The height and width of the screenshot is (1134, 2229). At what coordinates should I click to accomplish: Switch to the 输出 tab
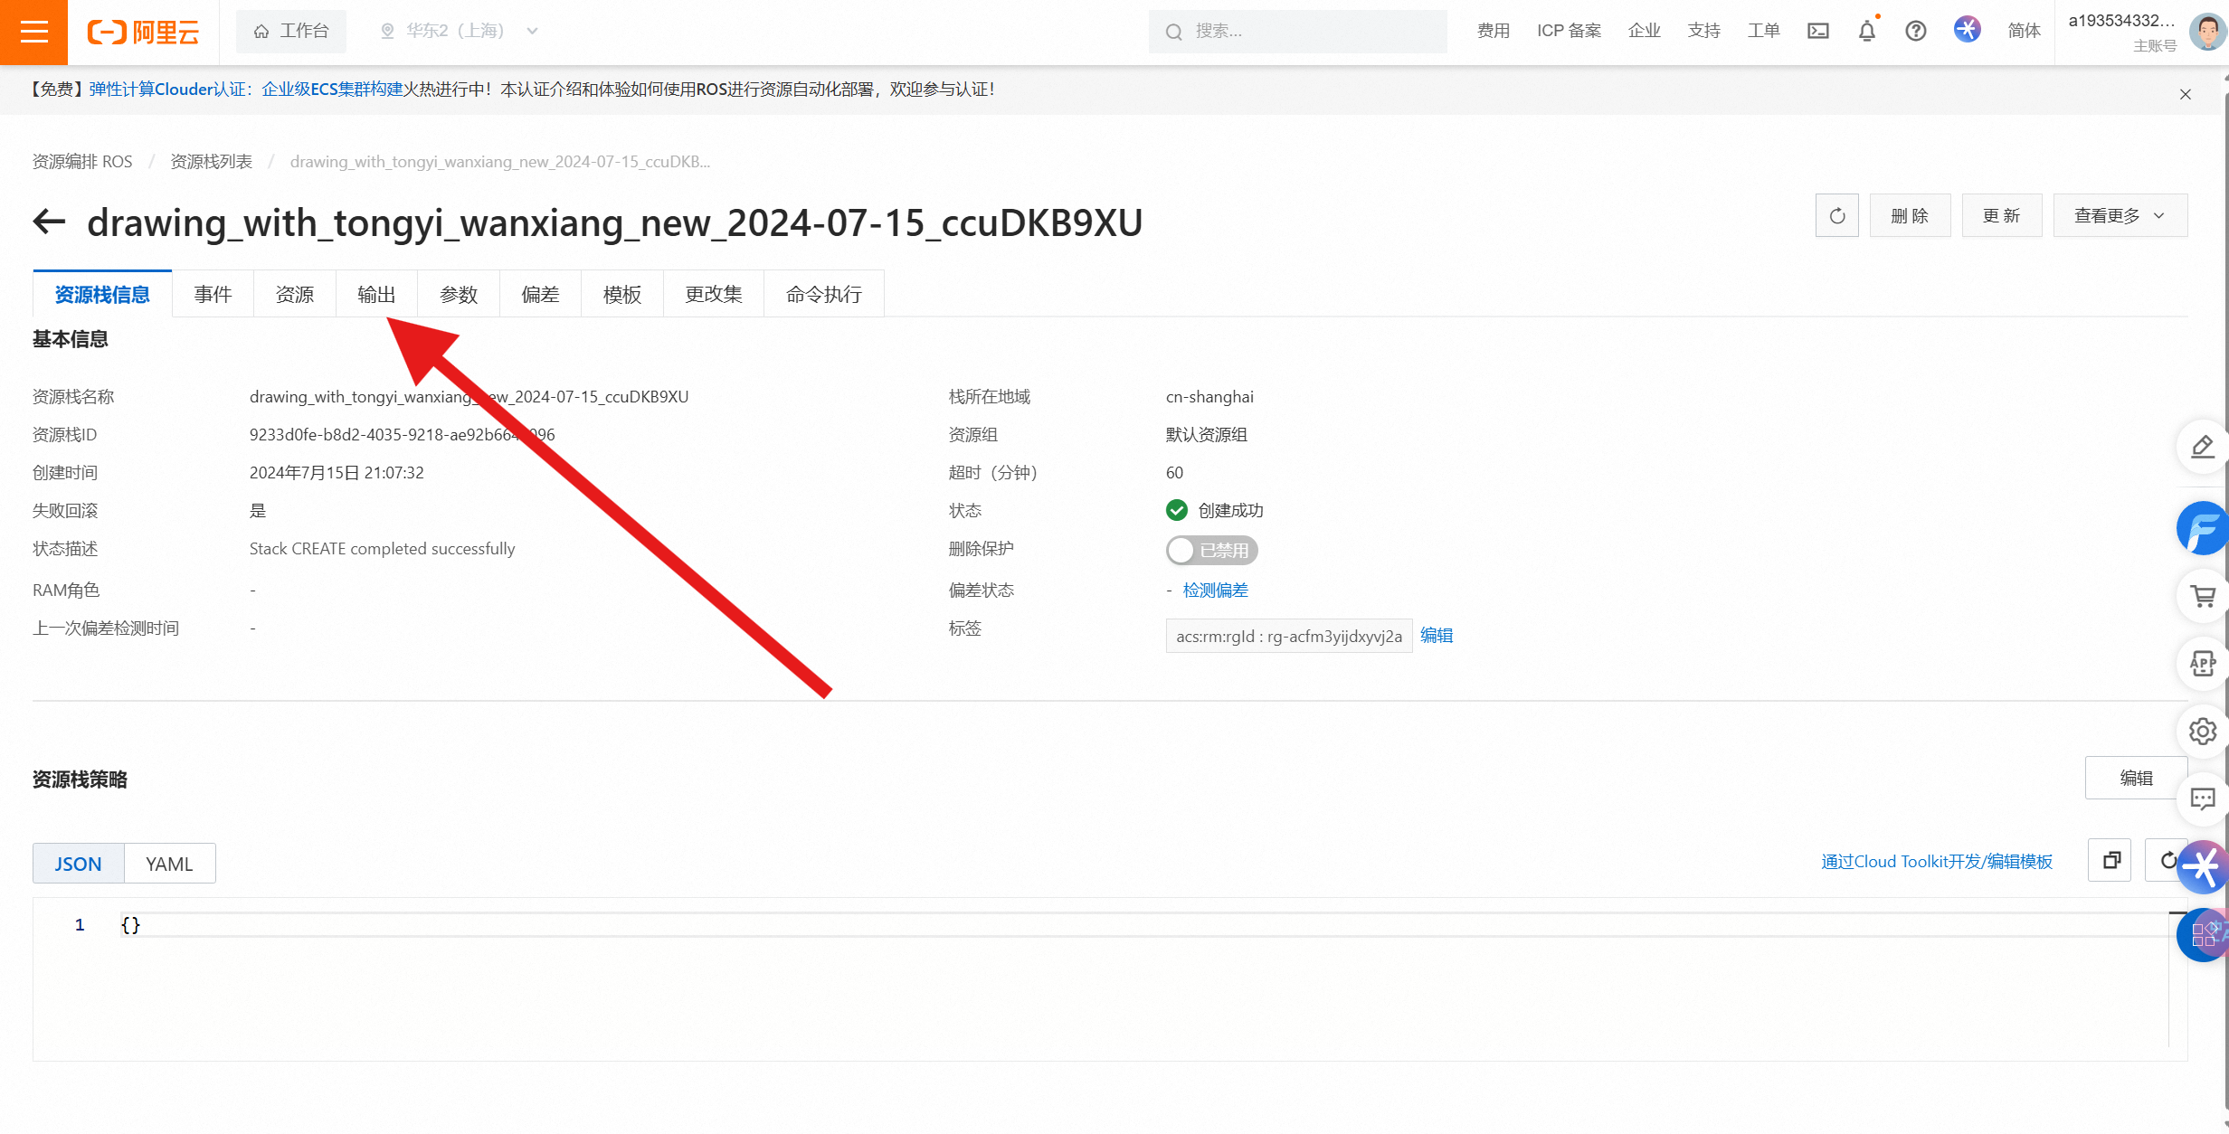coord(376,295)
